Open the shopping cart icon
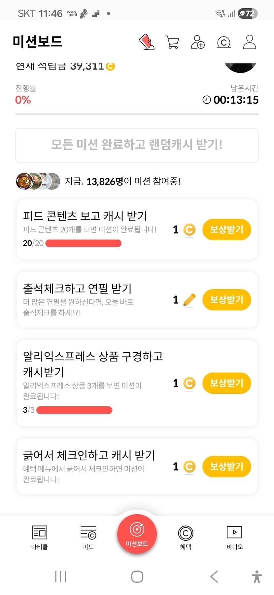Screen dimensions: 274x595 [172, 42]
